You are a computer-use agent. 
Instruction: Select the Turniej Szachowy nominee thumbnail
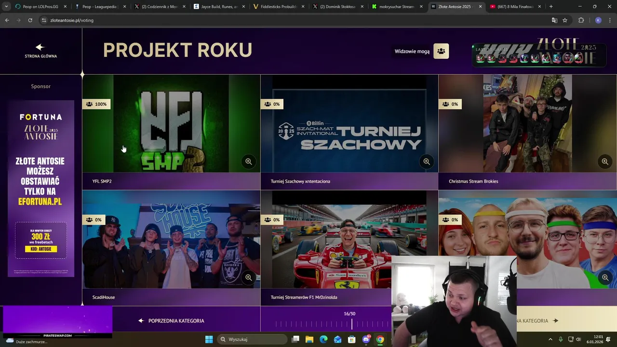pos(349,123)
